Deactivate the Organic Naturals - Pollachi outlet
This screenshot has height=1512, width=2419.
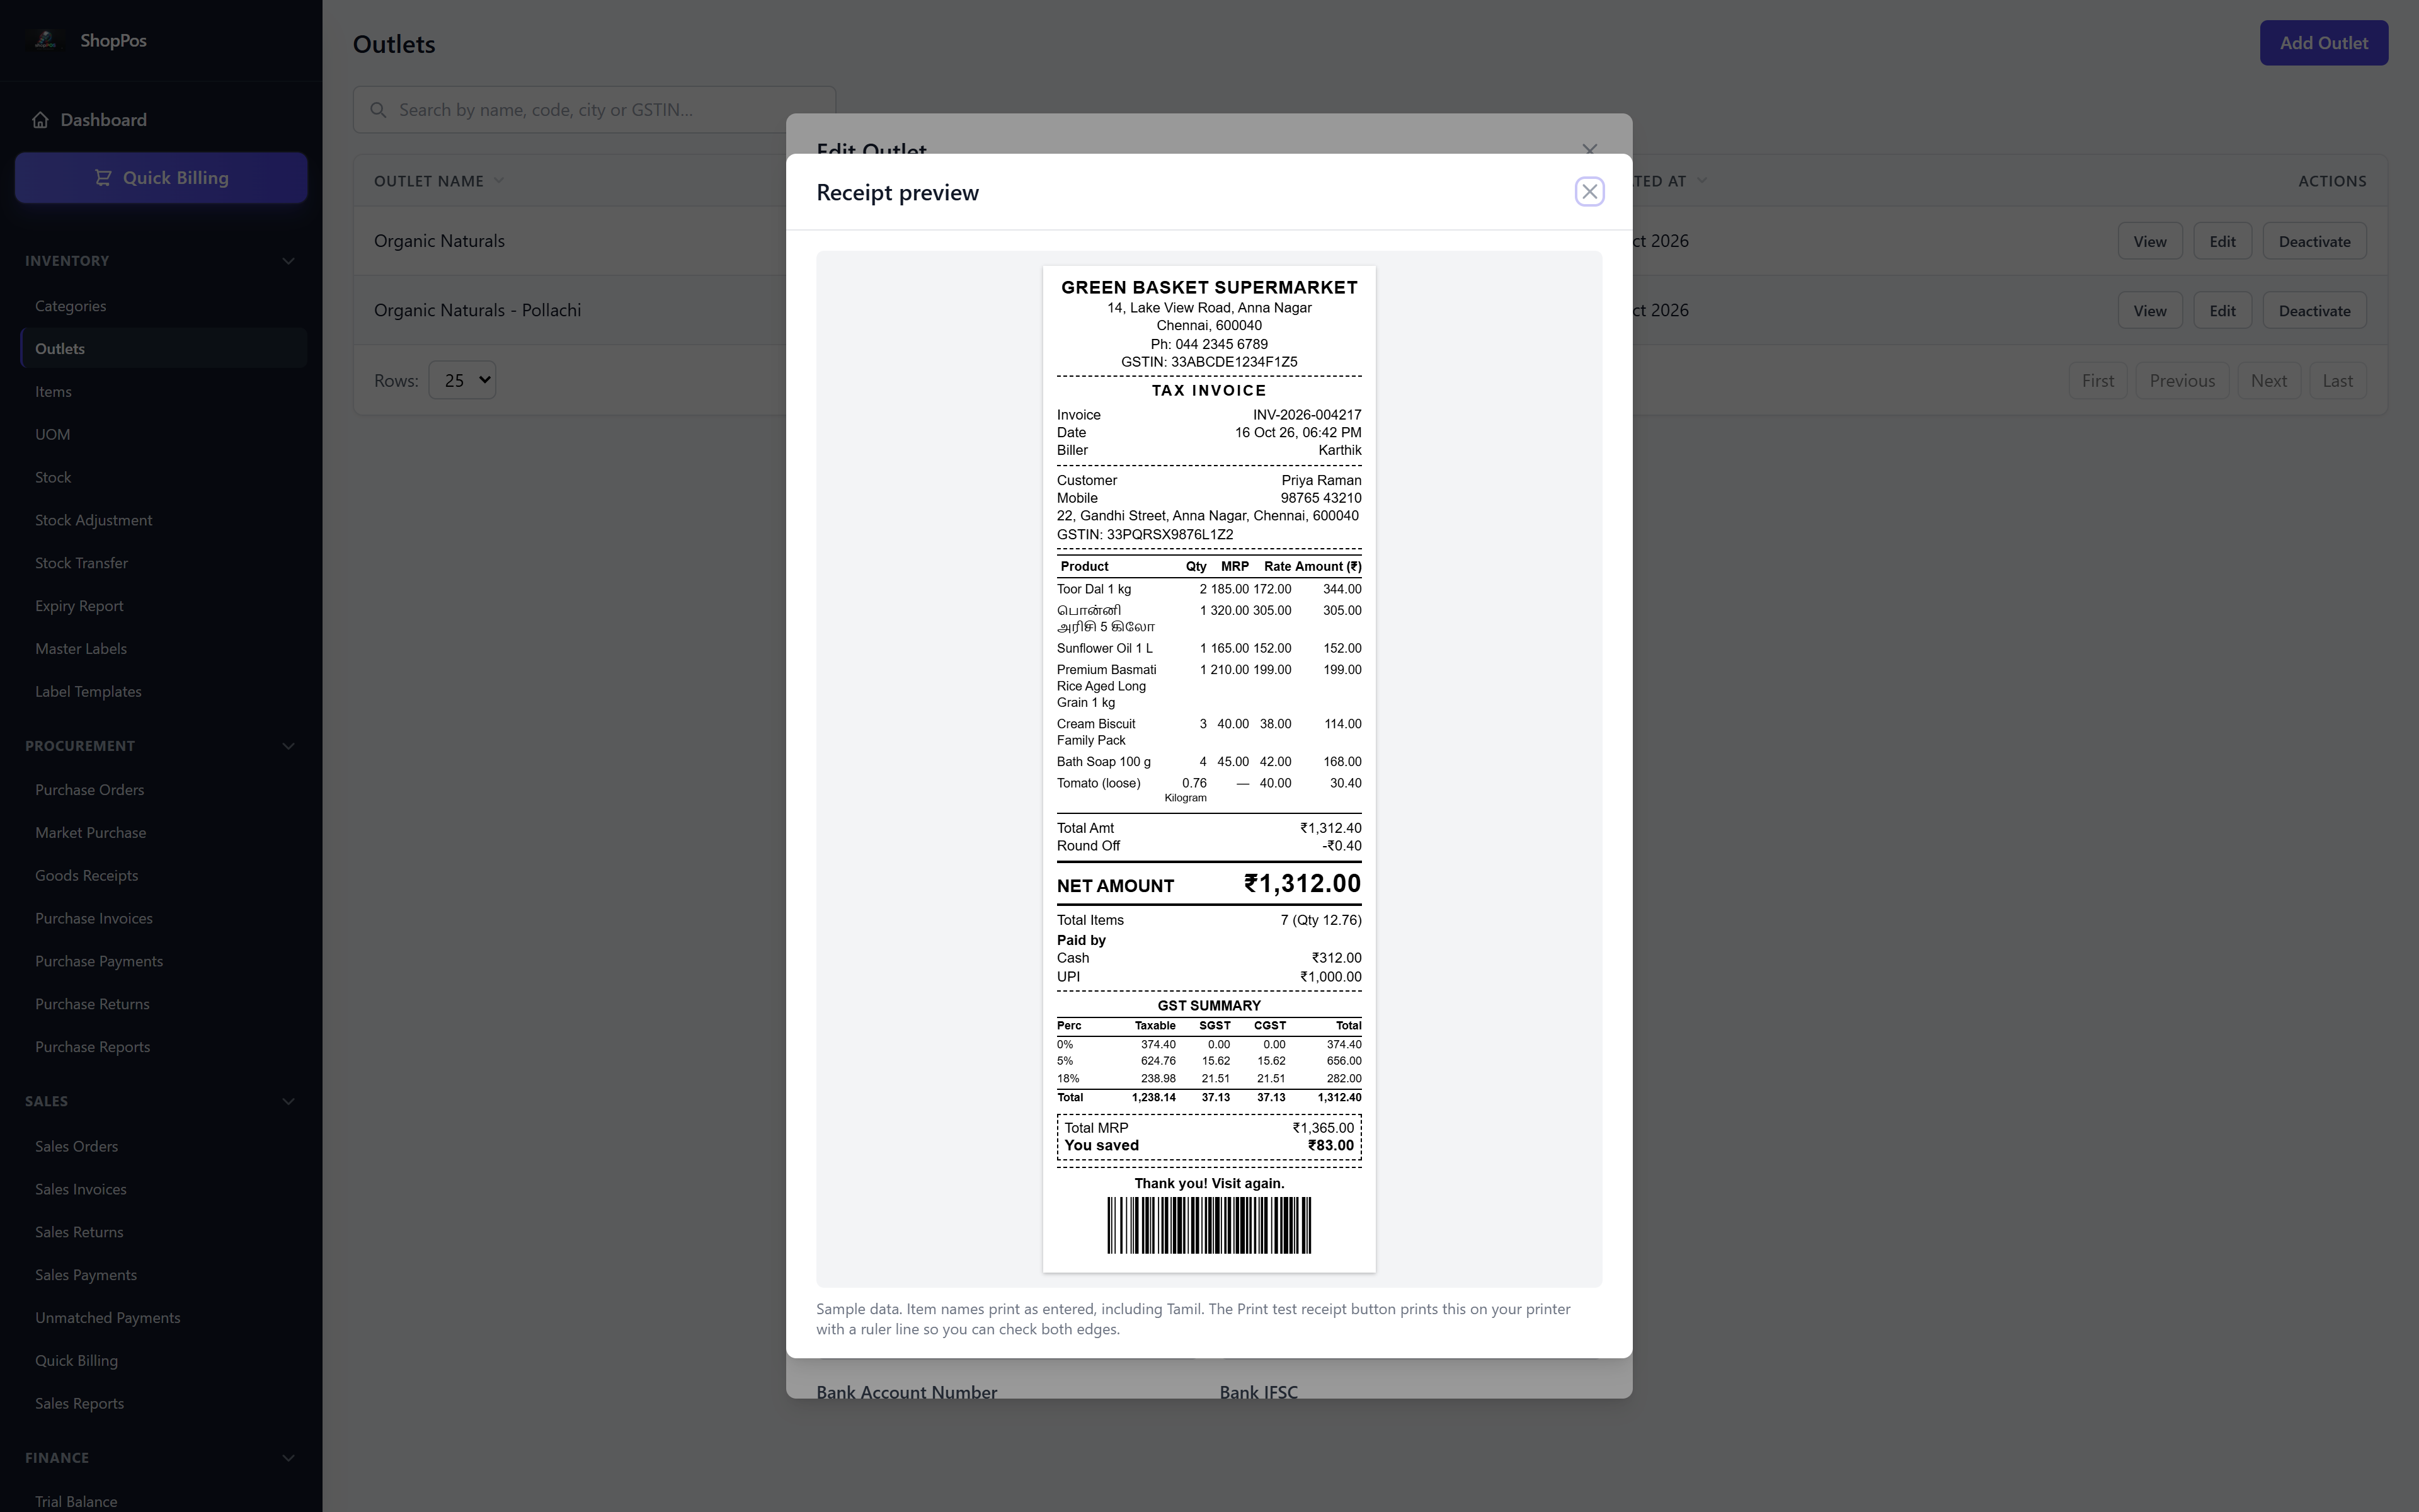[x=2314, y=311]
